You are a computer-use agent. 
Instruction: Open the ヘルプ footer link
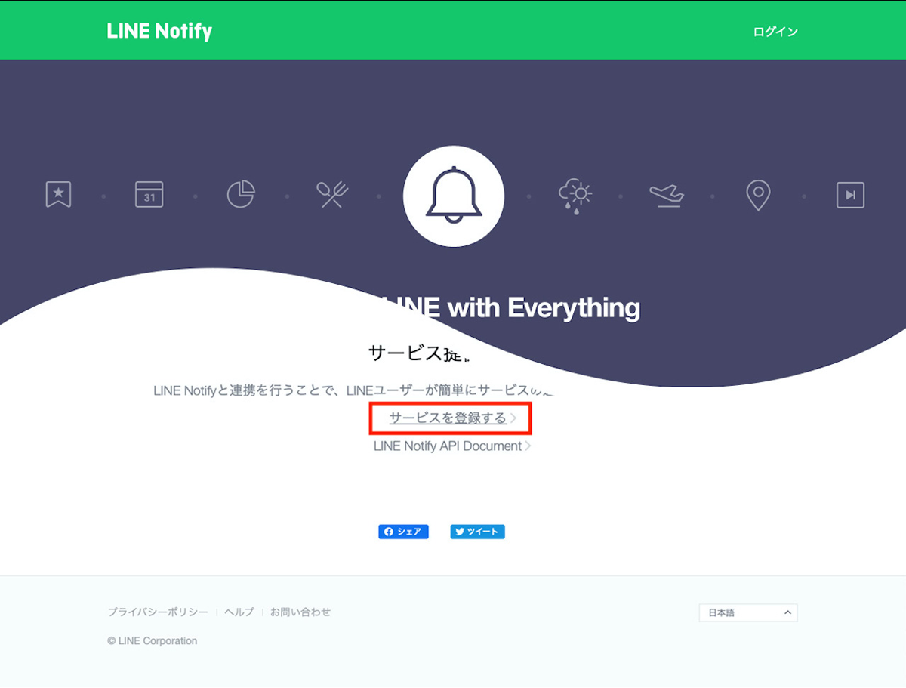[x=239, y=612]
